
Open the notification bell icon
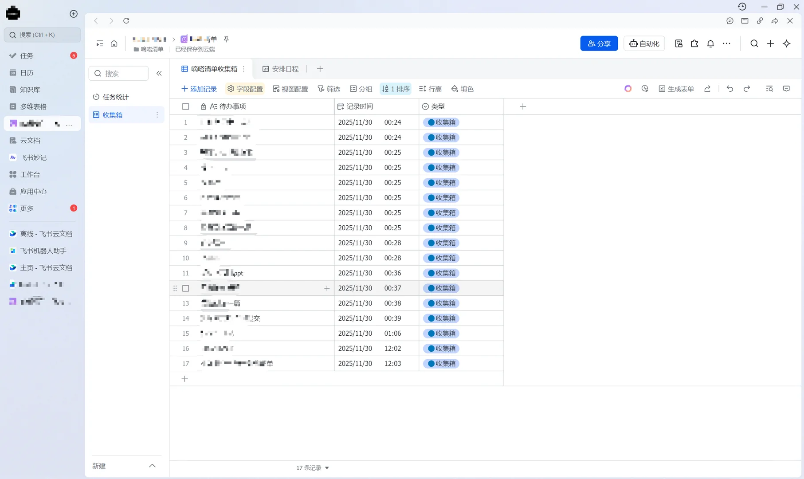[x=710, y=43]
